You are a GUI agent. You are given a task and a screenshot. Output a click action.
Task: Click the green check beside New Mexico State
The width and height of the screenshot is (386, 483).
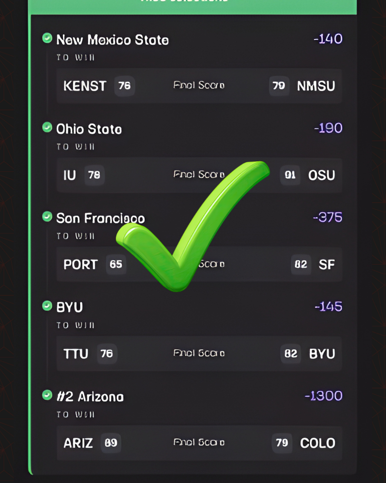(47, 38)
